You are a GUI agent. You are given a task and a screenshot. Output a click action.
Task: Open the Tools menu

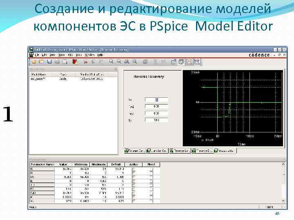click(79, 55)
